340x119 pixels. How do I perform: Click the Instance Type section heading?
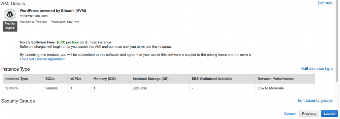pos(16,69)
